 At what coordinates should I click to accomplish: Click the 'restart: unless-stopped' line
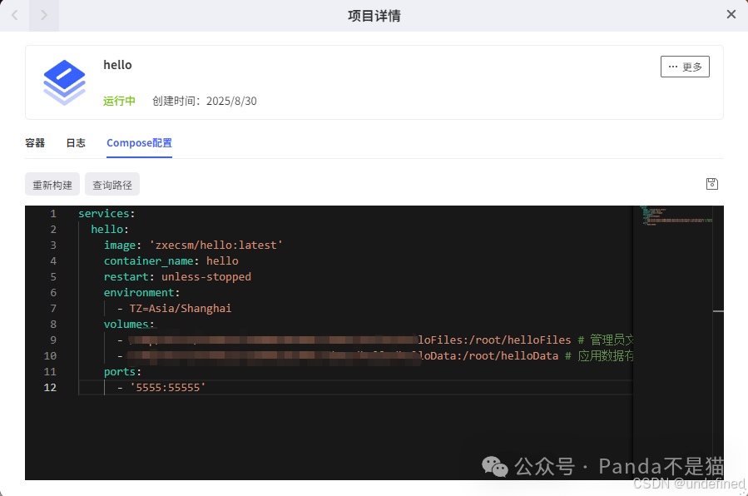(177, 276)
